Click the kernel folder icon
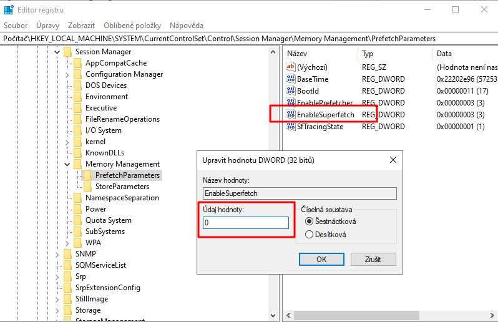Screen dimensions: 498x322 click(78, 142)
